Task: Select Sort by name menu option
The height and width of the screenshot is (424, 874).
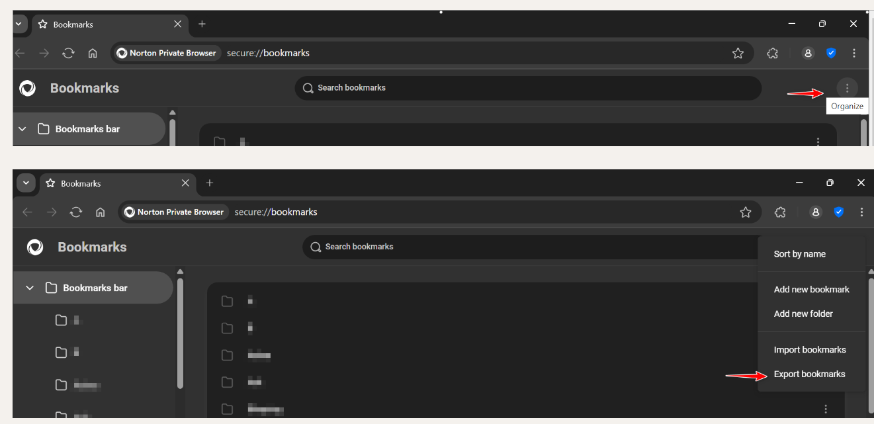Action: 799,254
